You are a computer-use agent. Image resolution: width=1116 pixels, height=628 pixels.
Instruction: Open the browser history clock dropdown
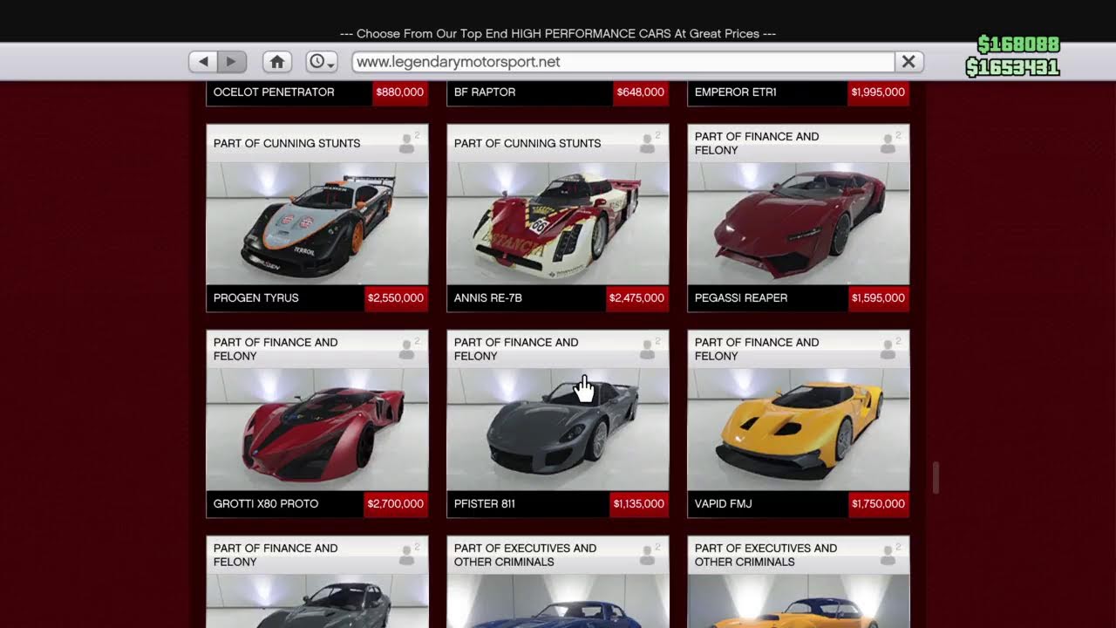pyautogui.click(x=321, y=62)
